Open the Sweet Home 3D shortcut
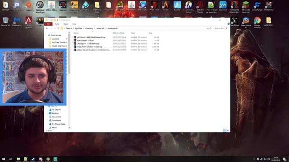This screenshot has height=162, width=289. coord(246,22)
